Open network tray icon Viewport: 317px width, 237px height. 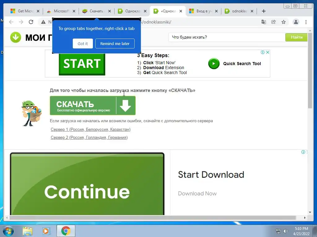tap(278, 231)
